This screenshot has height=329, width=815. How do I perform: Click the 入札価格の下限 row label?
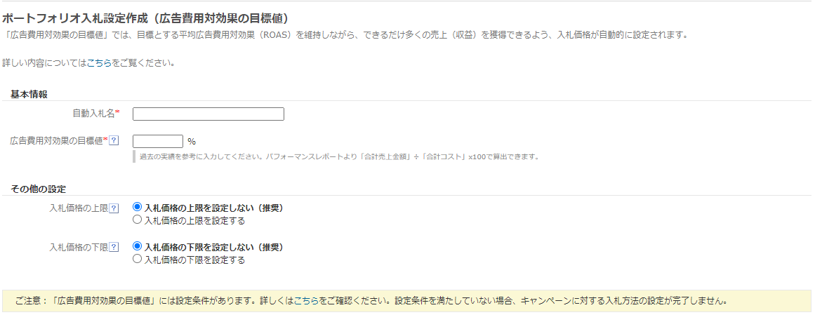[79, 248]
